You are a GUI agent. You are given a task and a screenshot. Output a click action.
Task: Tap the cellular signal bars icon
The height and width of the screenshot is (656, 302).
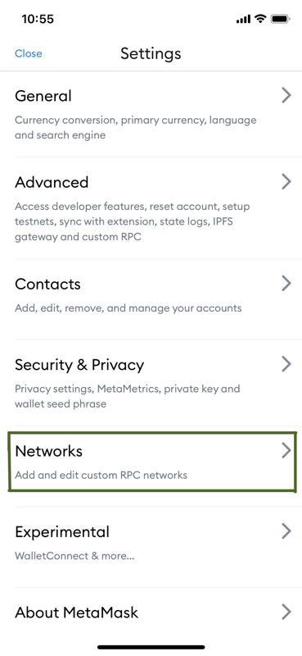(243, 19)
